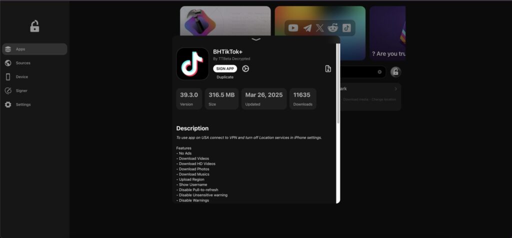Click the 'Show Username' feature line

pos(191,185)
